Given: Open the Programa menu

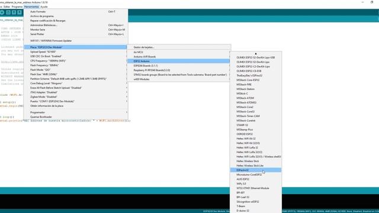Looking at the screenshot, I should [x=17, y=7].
